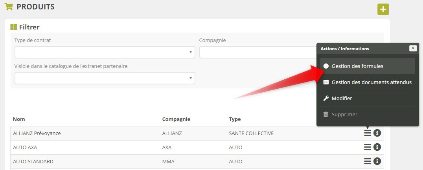Show info for ALLIANZ Prévoyance product
Screen dimensions: 423x170
click(x=377, y=133)
